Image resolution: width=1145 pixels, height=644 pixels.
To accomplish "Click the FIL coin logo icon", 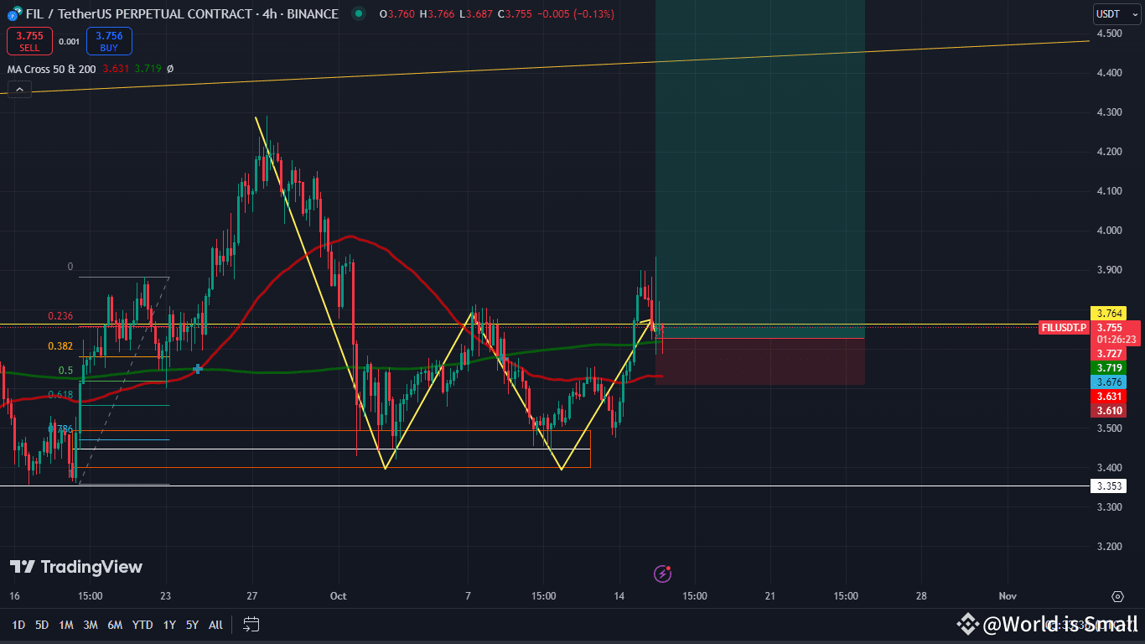I will (x=11, y=13).
